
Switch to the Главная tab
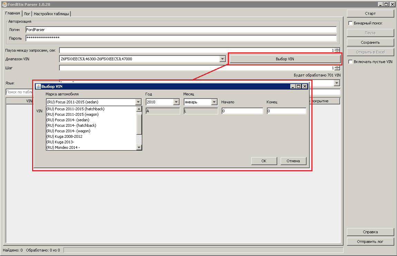point(13,13)
